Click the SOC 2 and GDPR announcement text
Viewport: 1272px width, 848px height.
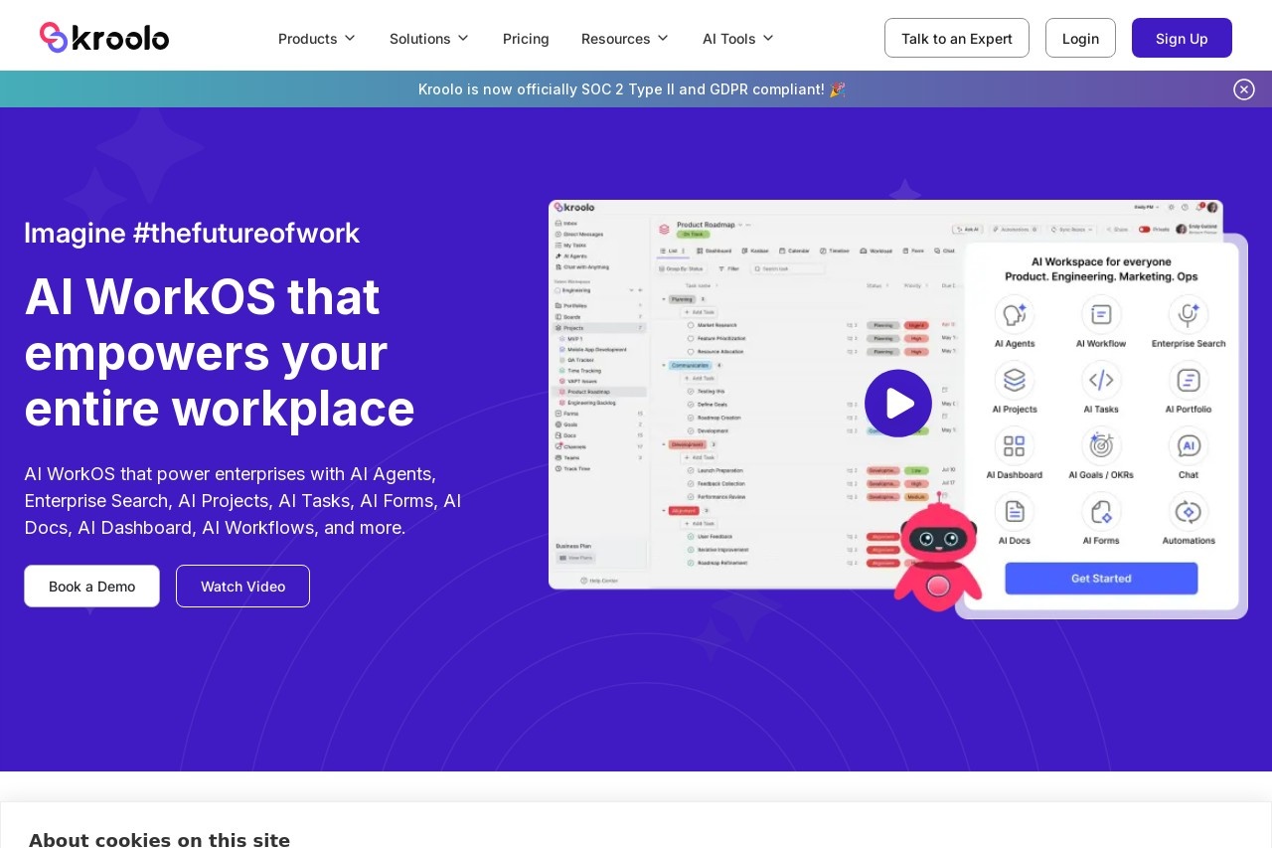coord(632,89)
